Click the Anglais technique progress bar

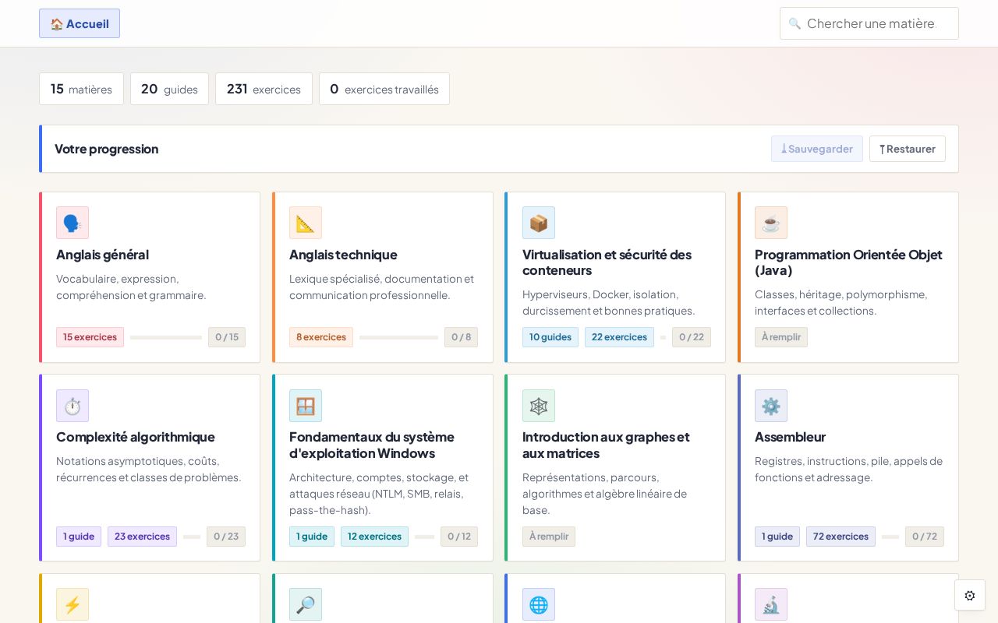(398, 337)
